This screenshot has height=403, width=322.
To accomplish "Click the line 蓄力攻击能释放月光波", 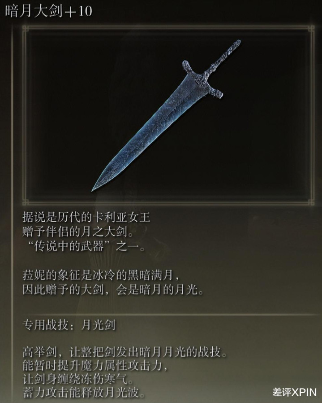I will pyautogui.click(x=84, y=393).
